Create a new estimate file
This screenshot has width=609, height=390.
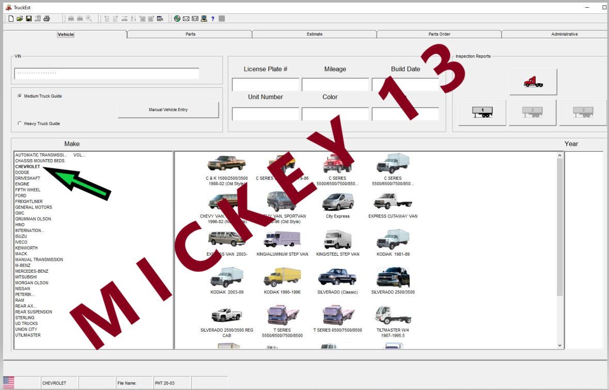point(11,19)
